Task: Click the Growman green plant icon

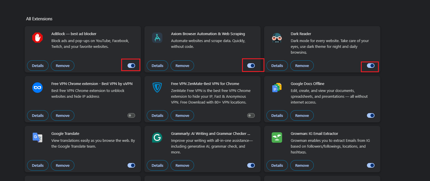Action: coord(277,137)
